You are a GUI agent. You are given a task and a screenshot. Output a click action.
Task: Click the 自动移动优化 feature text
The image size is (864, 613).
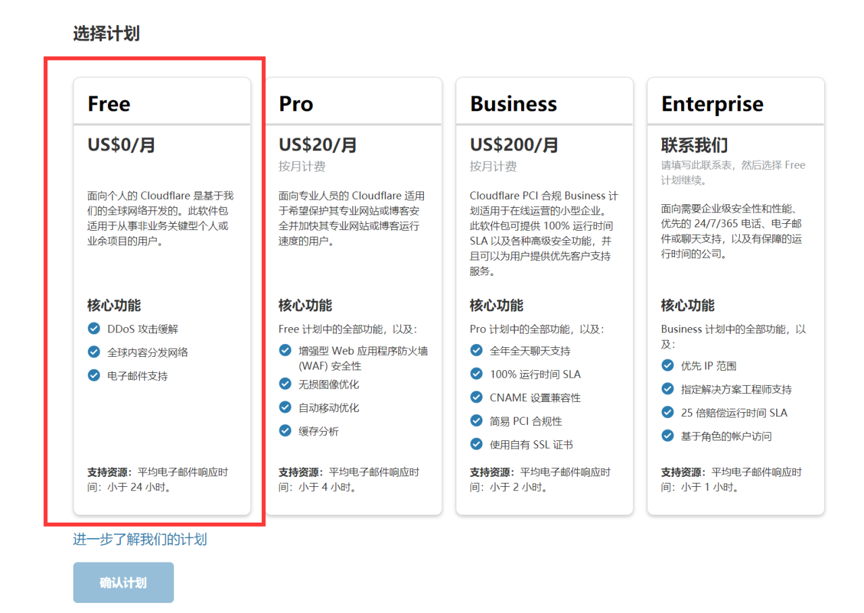click(329, 408)
